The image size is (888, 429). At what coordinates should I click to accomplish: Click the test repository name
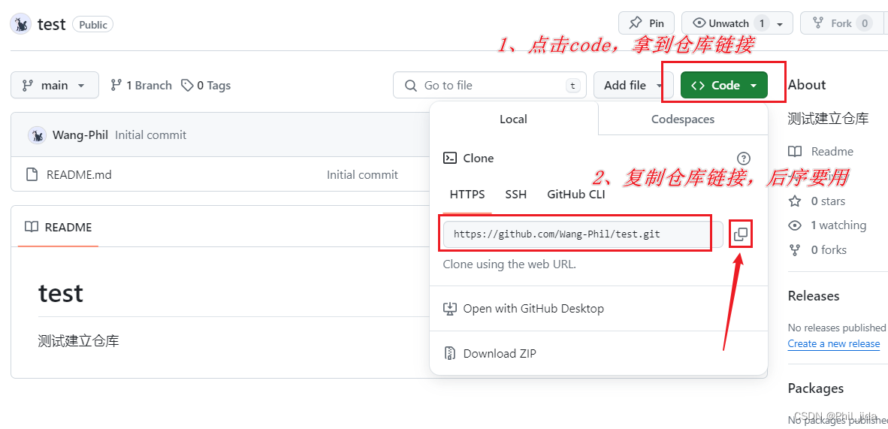pos(52,24)
